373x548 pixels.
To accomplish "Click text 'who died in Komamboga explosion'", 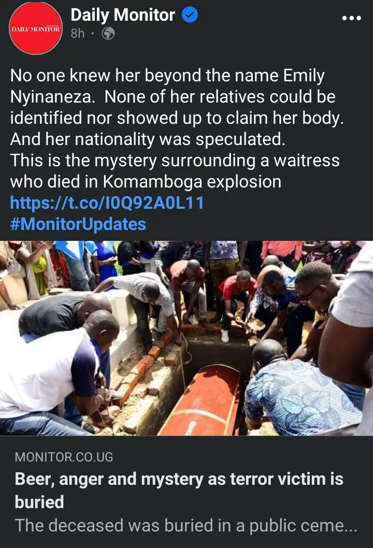I will pos(146,182).
